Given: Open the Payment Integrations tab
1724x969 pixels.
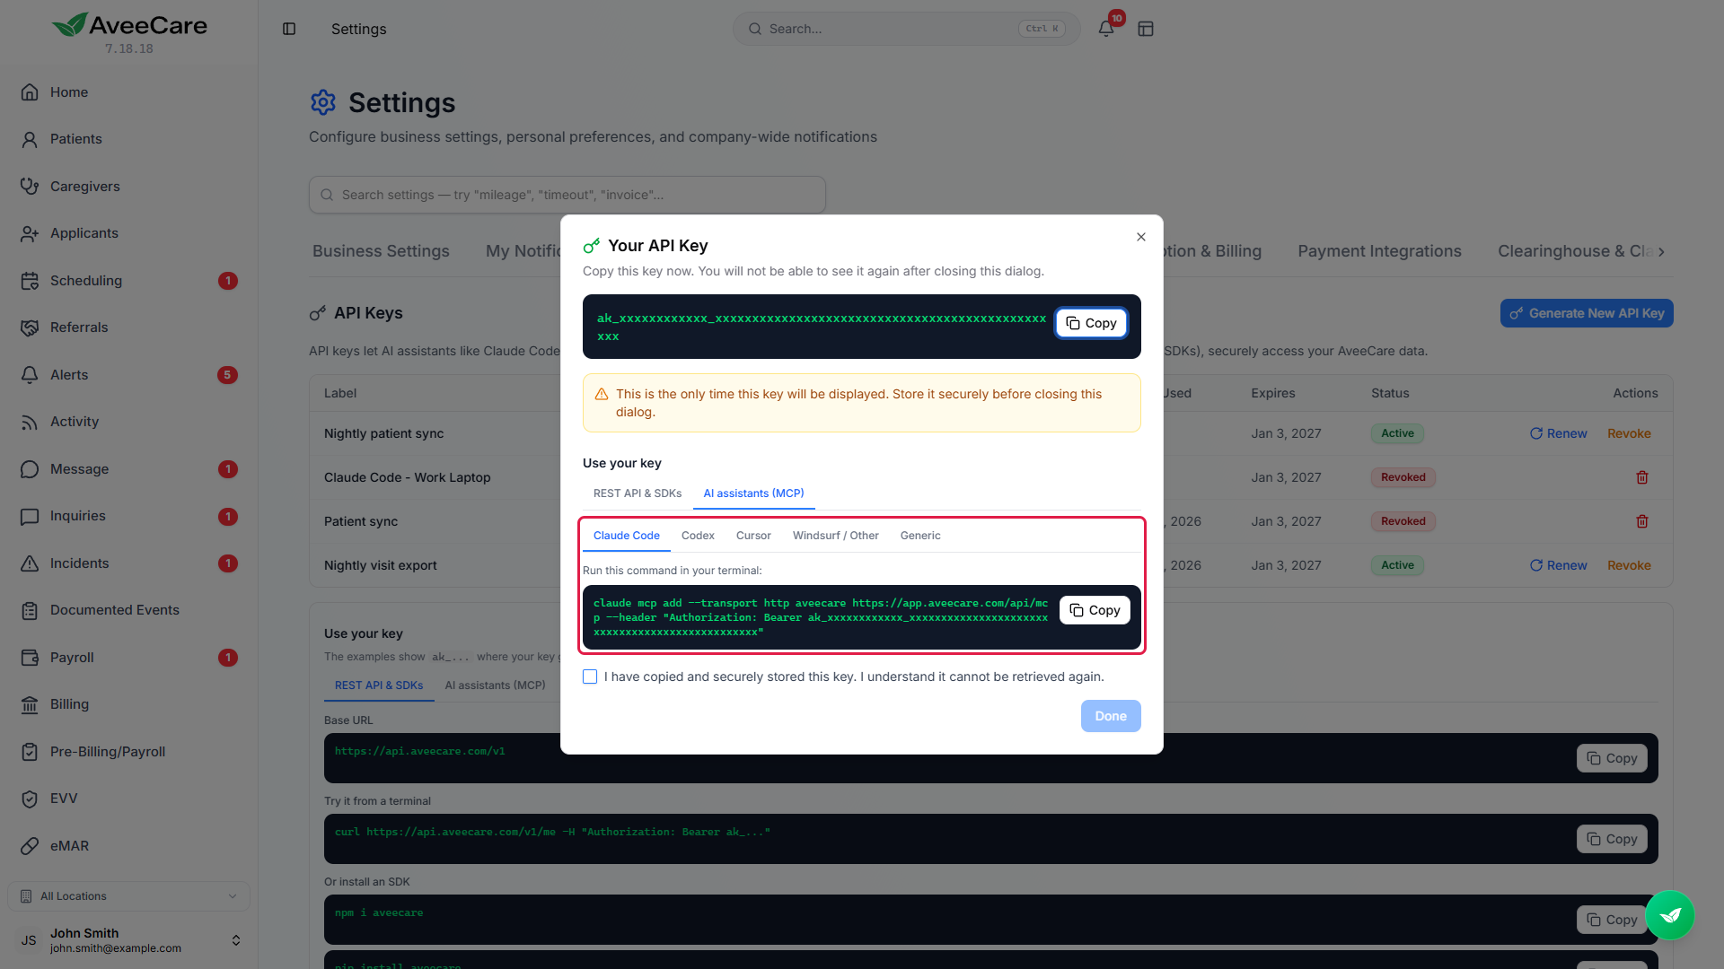Looking at the screenshot, I should 1379,251.
